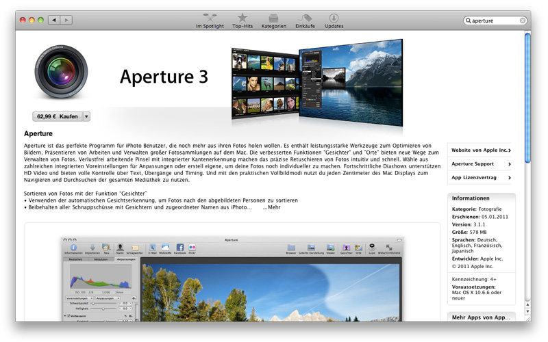Open Website von Apple Inc. link
This screenshot has height=342, width=548.
pos(481,150)
